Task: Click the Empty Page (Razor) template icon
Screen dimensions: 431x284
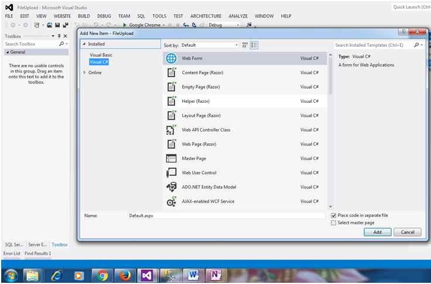Action: (171, 87)
